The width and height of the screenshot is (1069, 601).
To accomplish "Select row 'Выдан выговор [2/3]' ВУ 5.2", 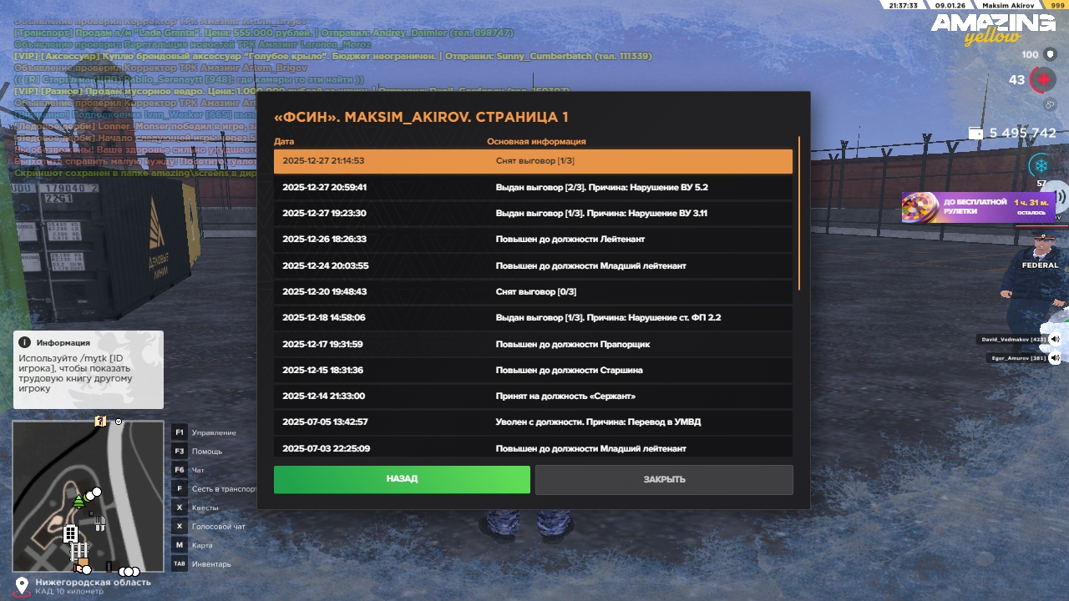I will click(x=533, y=187).
